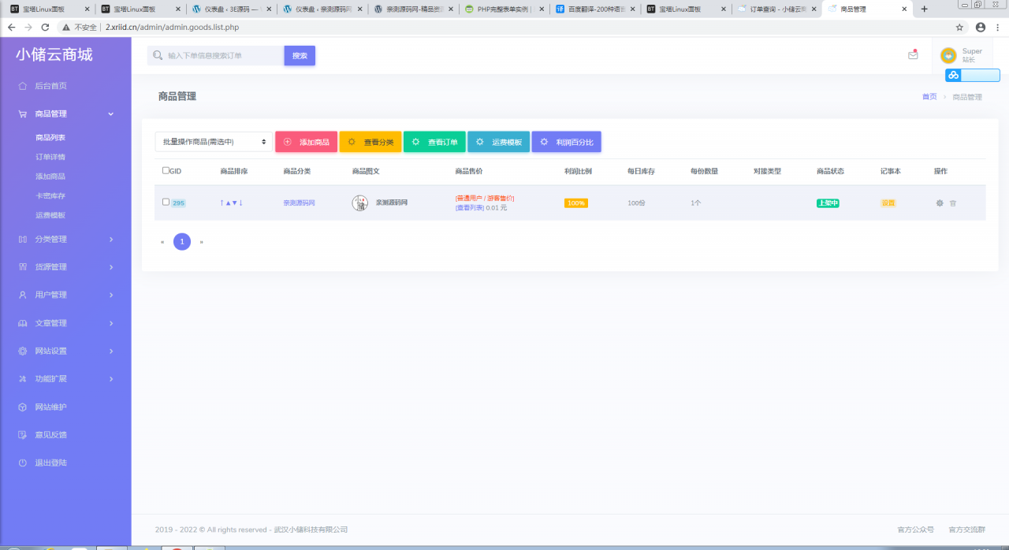Image resolution: width=1009 pixels, height=550 pixels.
Task: Open the mail notifications envelope icon
Action: [x=913, y=55]
